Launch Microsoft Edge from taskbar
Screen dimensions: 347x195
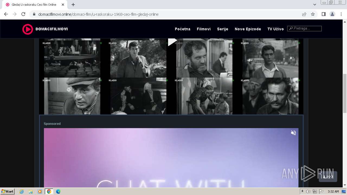point(58,191)
